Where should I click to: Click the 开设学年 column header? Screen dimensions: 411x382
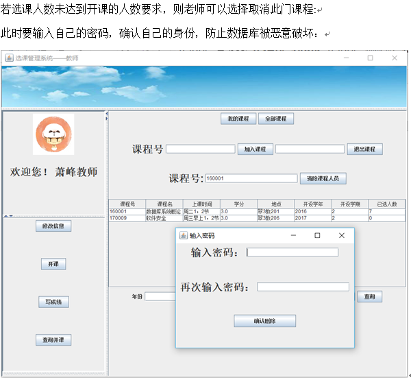pyautogui.click(x=313, y=204)
